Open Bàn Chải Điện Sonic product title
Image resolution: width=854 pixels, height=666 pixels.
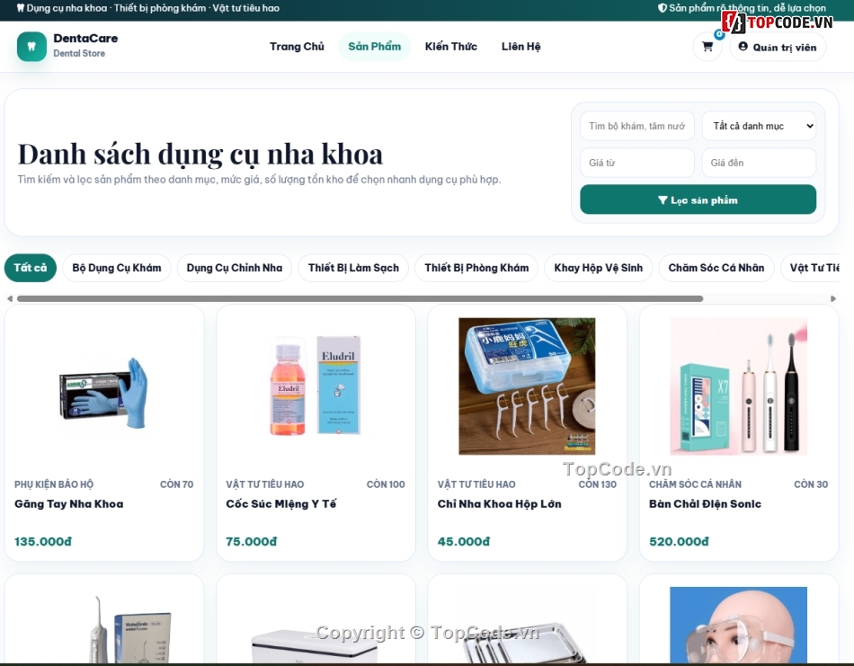(705, 503)
